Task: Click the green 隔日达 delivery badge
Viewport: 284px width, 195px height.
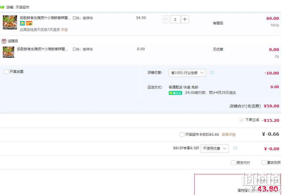Action: point(175,93)
